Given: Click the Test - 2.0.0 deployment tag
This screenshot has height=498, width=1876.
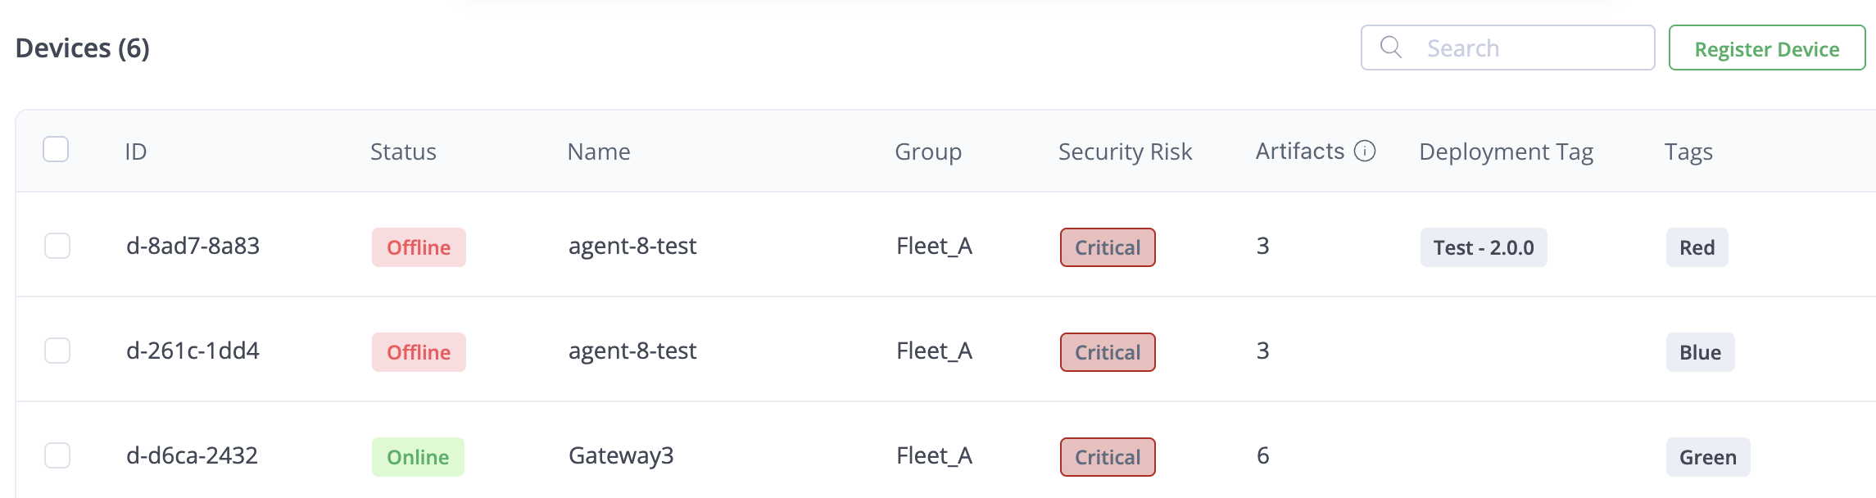Looking at the screenshot, I should pos(1483,247).
